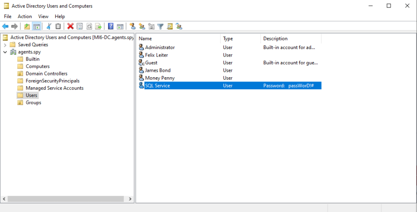This screenshot has height=212, width=417.
Task: Open the Groups OU in tree
Action: click(33, 103)
